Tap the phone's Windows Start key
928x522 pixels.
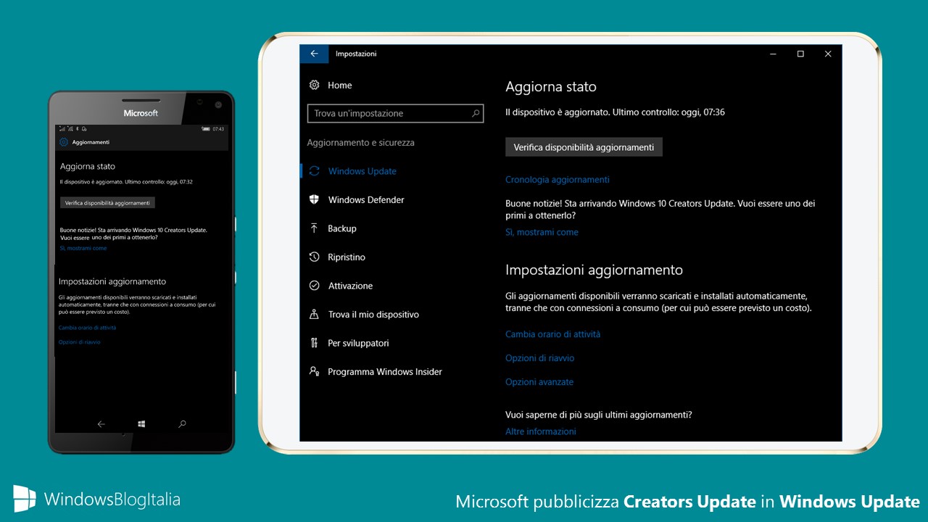[x=141, y=424]
